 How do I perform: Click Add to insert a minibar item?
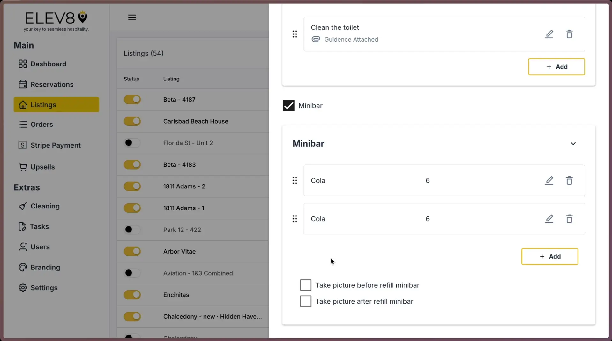[549, 256]
